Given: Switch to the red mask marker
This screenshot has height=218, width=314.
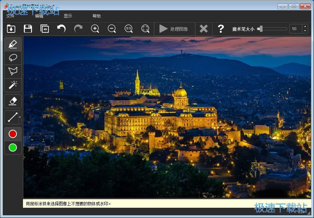Looking at the screenshot, I should pos(13,134).
